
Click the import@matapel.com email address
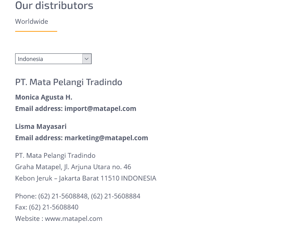[x=100, y=109]
